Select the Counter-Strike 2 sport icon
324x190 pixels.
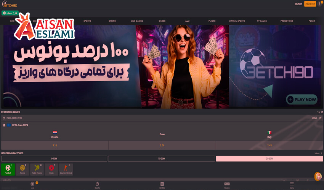[66, 169]
